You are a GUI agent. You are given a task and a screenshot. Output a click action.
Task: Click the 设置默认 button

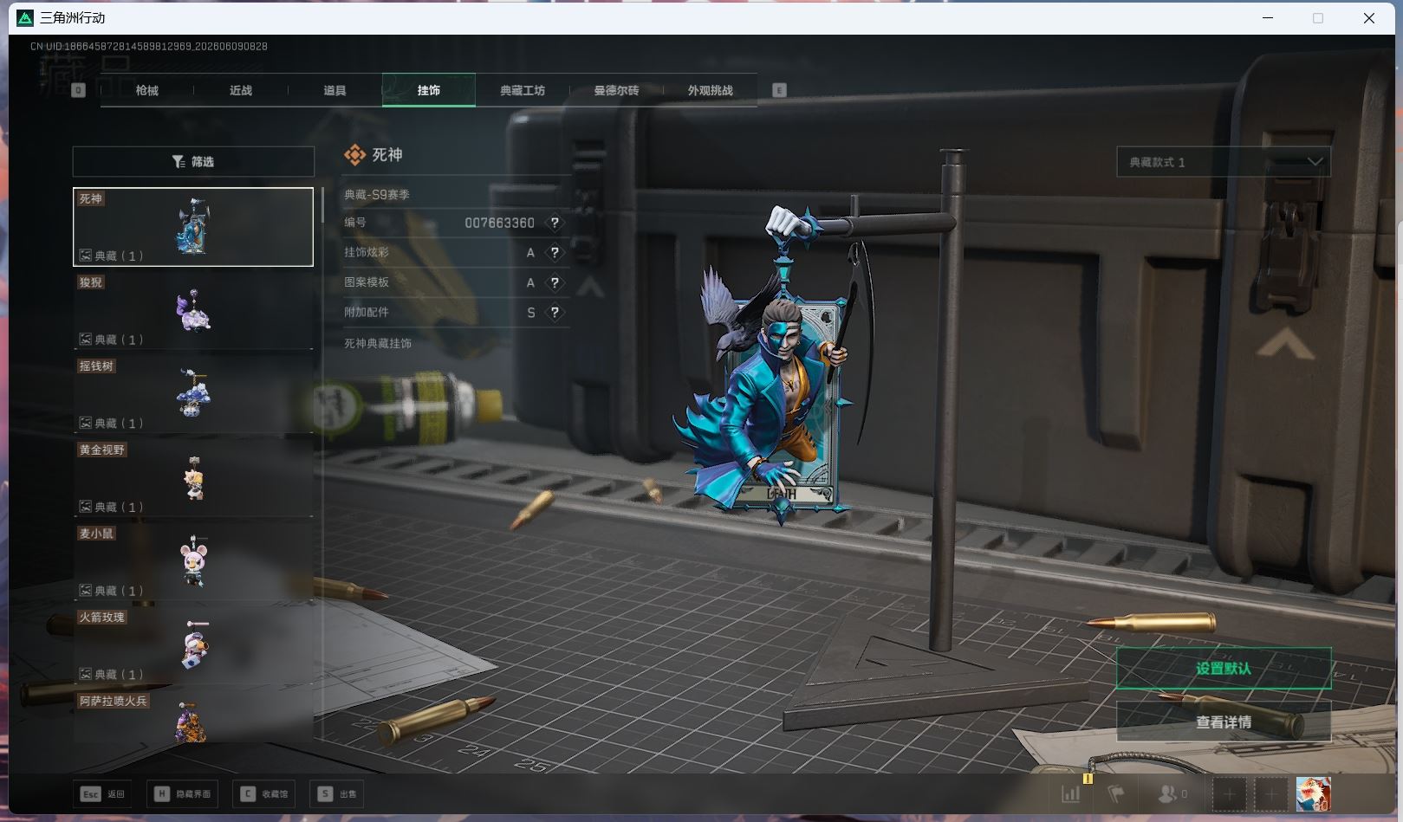pos(1224,669)
